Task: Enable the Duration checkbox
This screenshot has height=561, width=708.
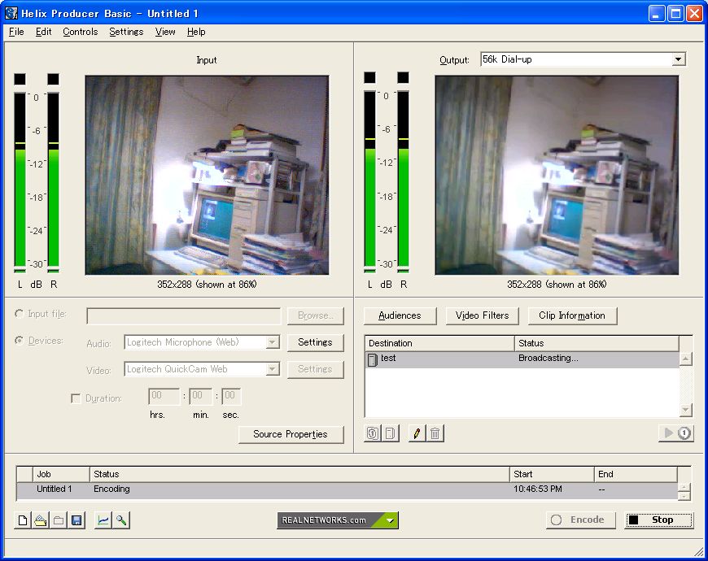Action: coord(76,398)
